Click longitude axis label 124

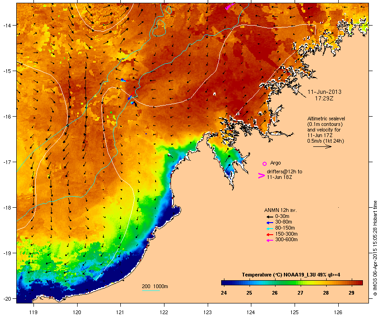251,312
